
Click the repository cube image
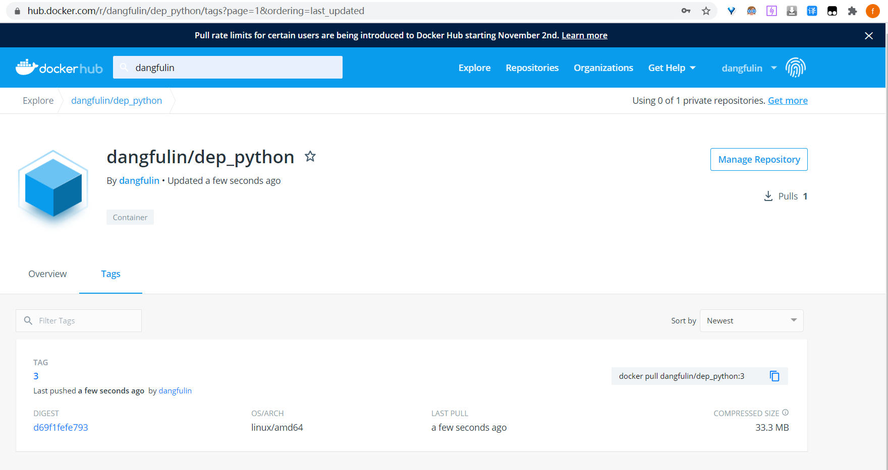coord(53,187)
